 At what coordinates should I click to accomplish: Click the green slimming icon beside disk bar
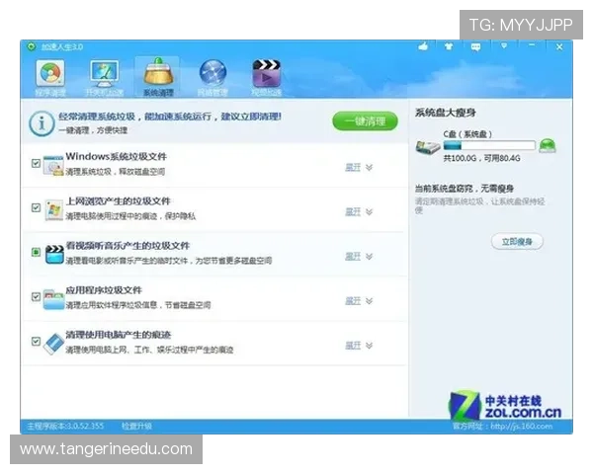coord(548,145)
